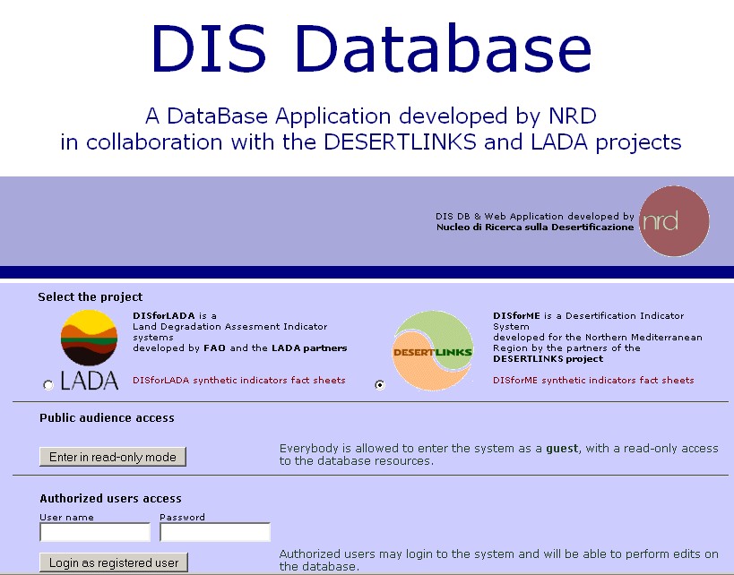The image size is (734, 575).
Task: Click the Authorized users access heading
Action: pyautogui.click(x=110, y=499)
